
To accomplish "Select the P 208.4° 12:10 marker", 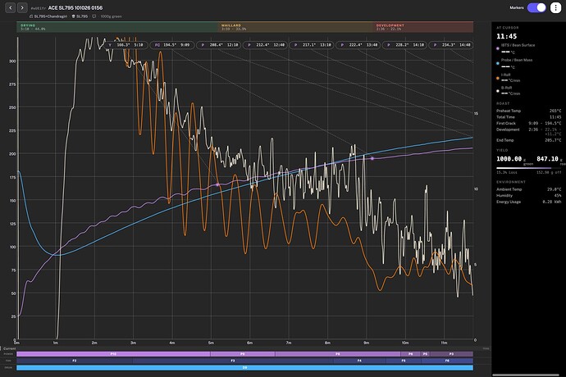I will coord(218,45).
